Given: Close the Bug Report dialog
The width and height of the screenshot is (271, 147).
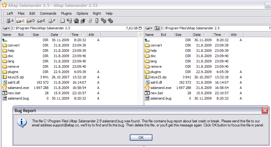Looking at the screenshot, I should point(265,110).
